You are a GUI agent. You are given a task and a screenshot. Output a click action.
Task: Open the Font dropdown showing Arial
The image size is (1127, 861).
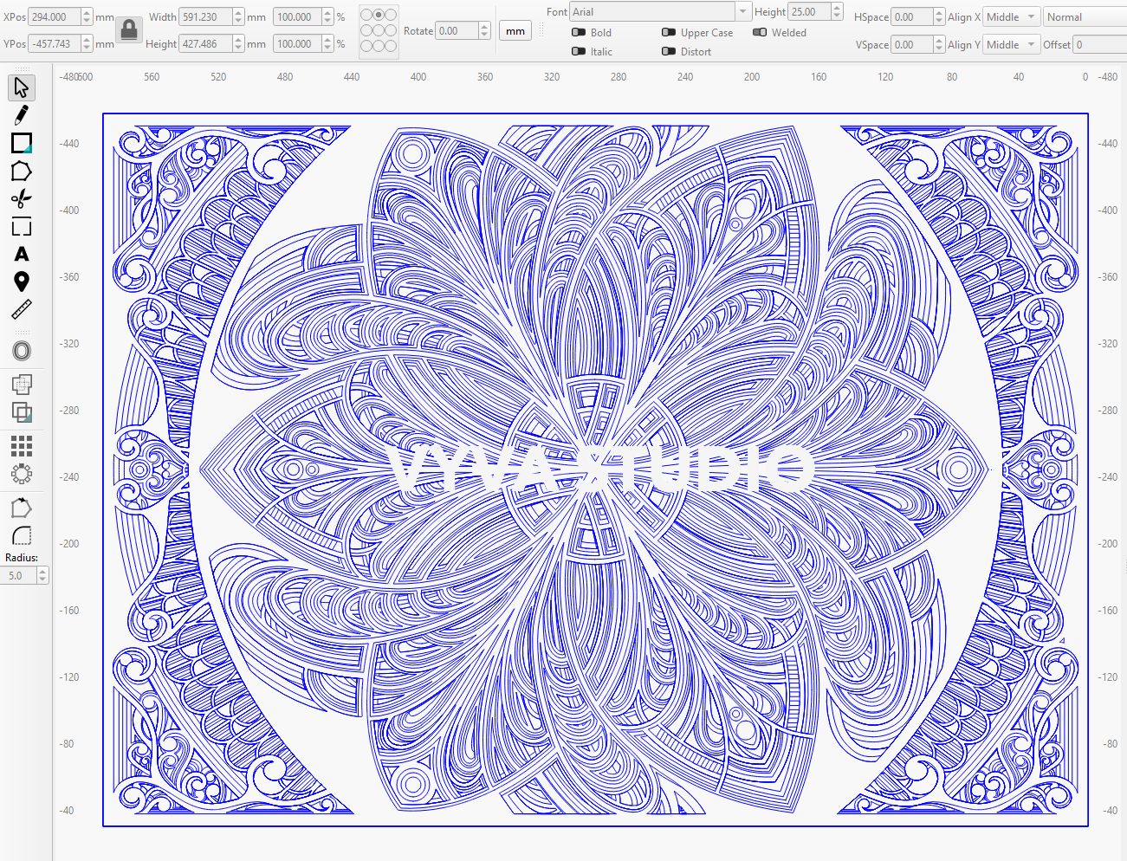[x=660, y=12]
